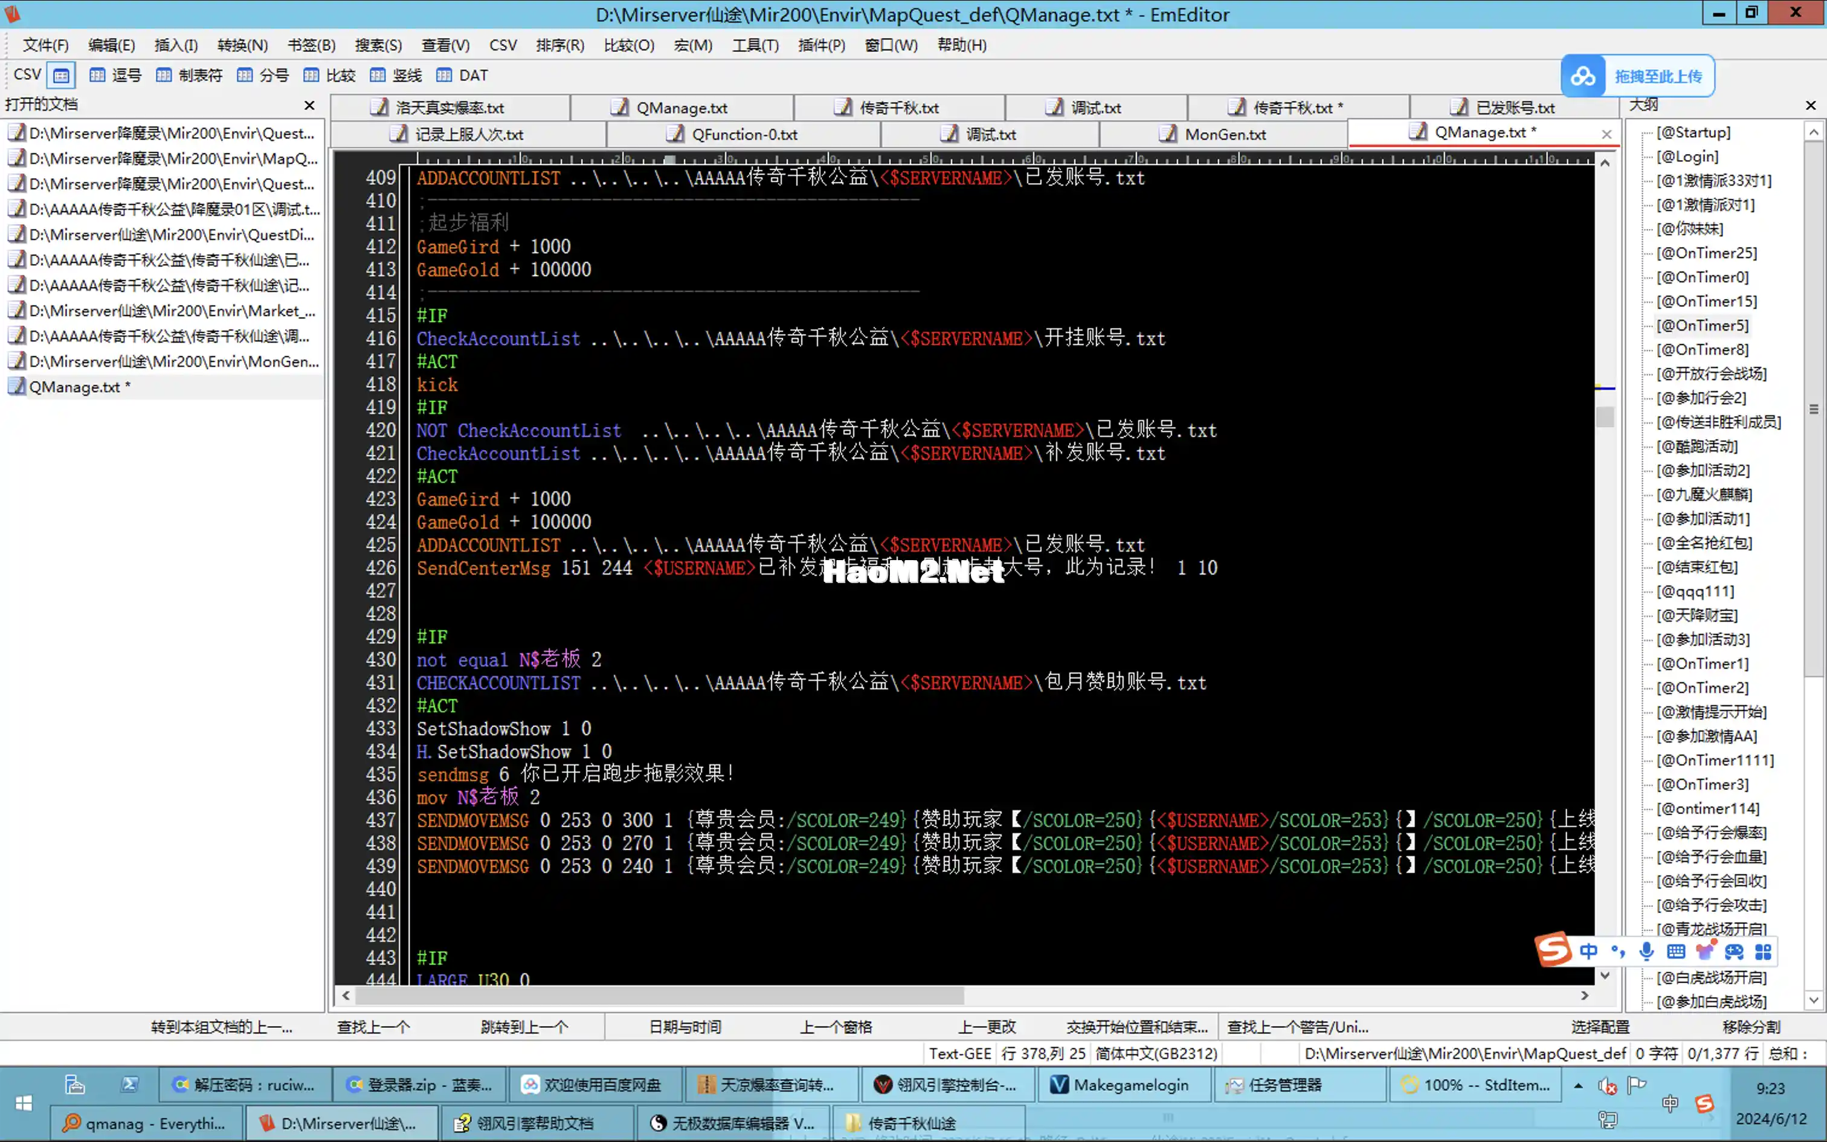Open Windows Start button
1827x1142 pixels.
[24, 1103]
